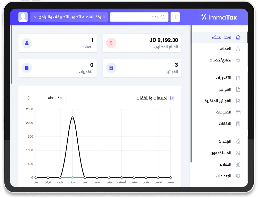
Task: Open the هذا العام period dropdown
Action: click(45, 98)
